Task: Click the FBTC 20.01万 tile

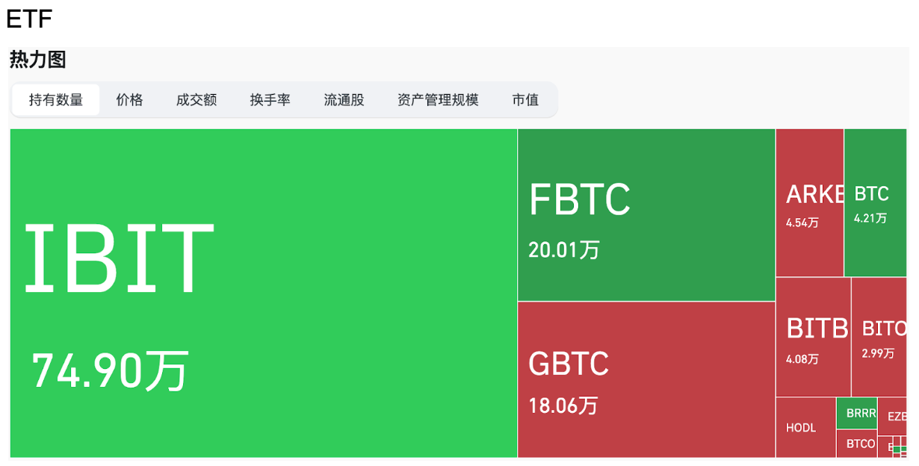Action: click(x=646, y=215)
